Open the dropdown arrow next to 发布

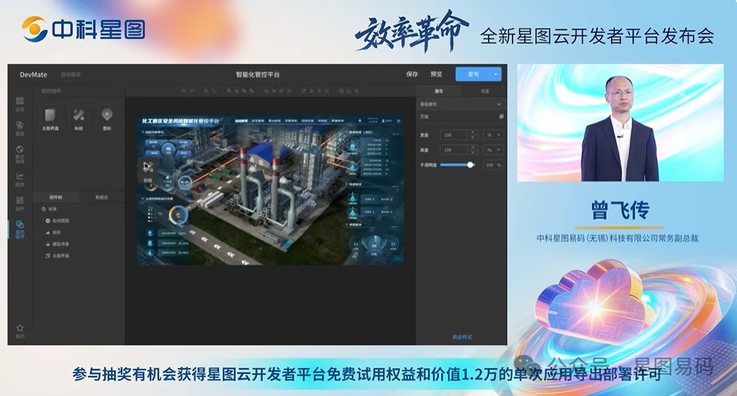point(496,74)
